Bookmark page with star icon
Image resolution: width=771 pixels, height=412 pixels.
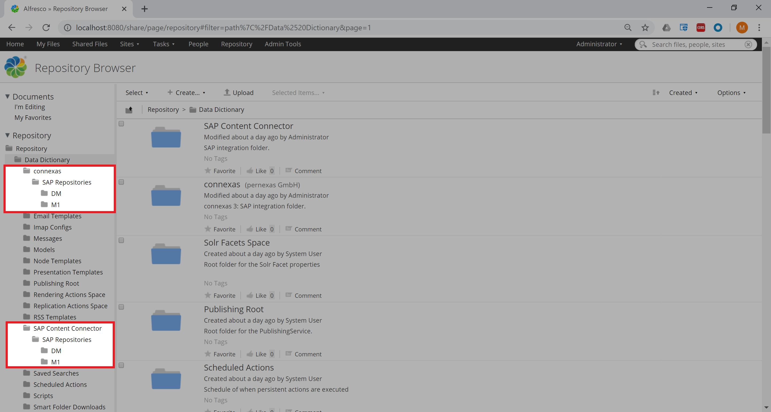tap(645, 28)
